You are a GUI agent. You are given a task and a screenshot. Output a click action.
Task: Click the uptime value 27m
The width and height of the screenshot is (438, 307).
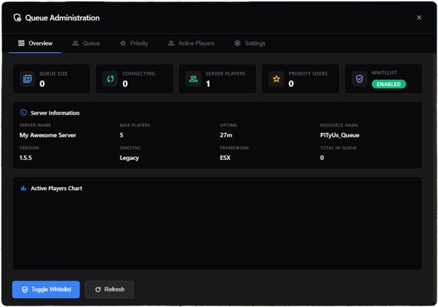click(226, 135)
